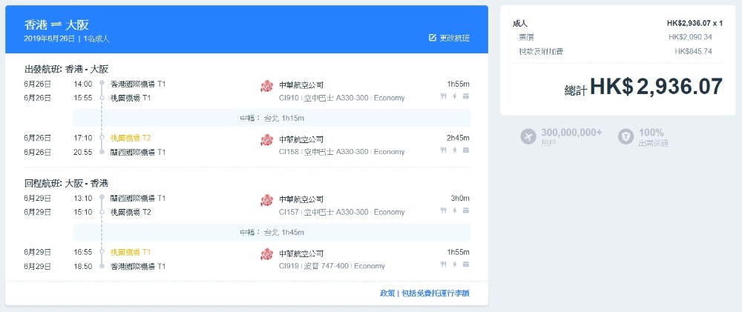Click the meal icon for flight CI910
The height and width of the screenshot is (312, 742).
[443, 96]
